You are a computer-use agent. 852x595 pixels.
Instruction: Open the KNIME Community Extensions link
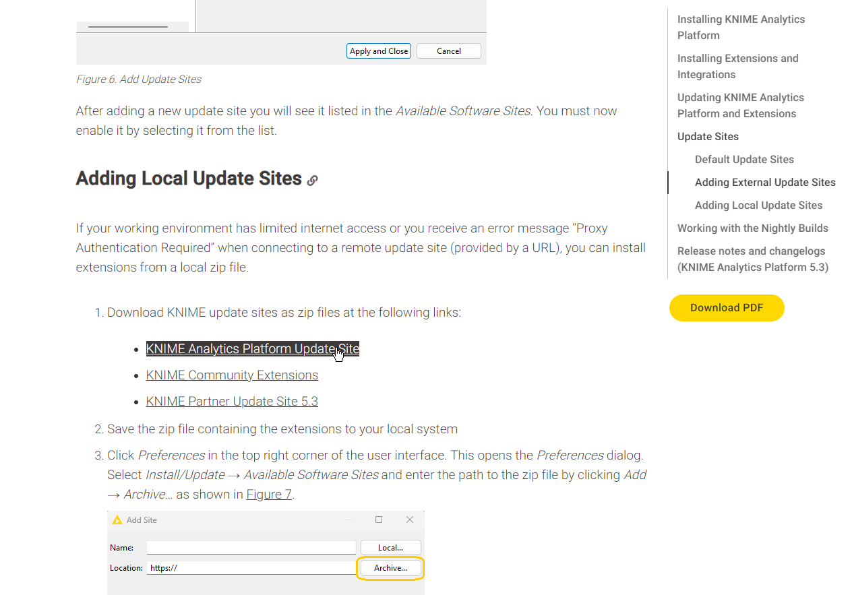tap(232, 375)
